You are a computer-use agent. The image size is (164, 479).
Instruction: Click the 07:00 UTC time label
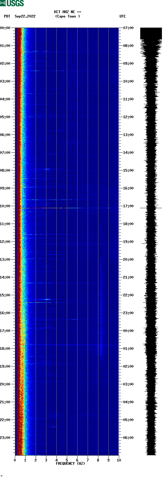tap(128, 28)
